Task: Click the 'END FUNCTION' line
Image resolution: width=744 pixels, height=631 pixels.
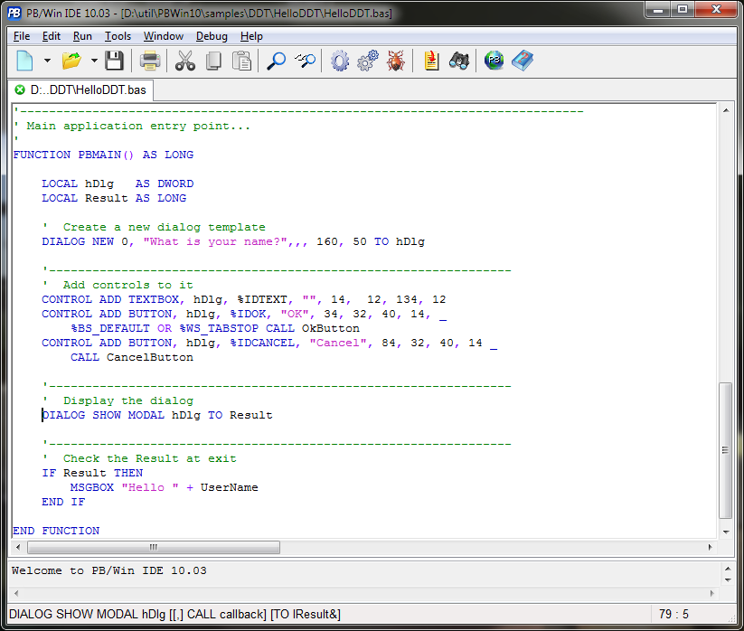Action: coord(56,531)
